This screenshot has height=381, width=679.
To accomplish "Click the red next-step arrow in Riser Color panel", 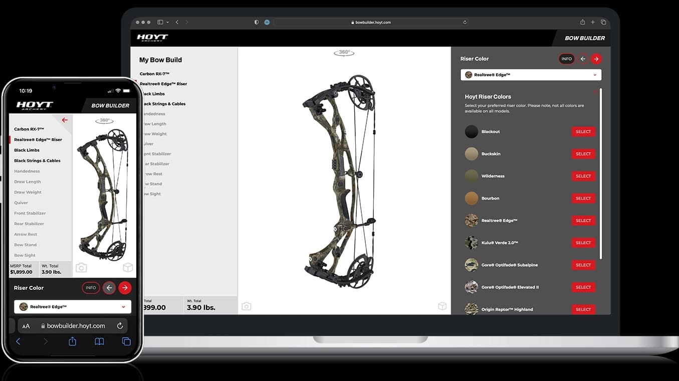I will [596, 59].
